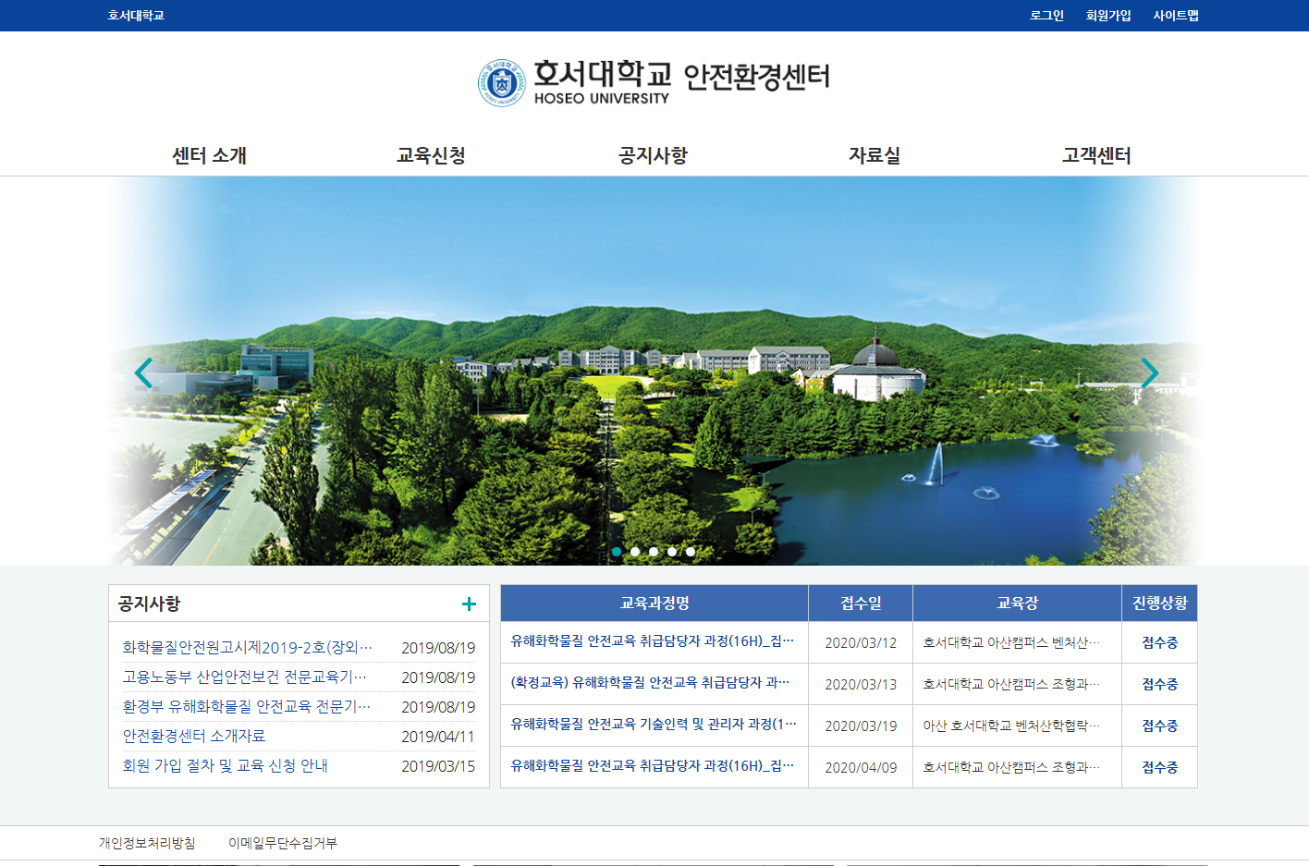Click the 로그인 link
This screenshot has height=866, width=1309.
pos(1046,16)
